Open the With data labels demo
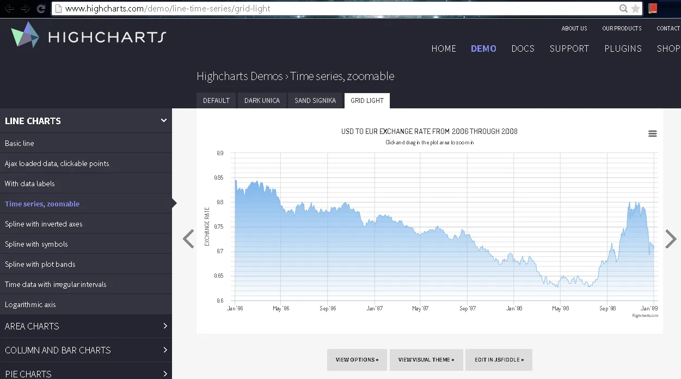The height and width of the screenshot is (379, 681). 86,184
